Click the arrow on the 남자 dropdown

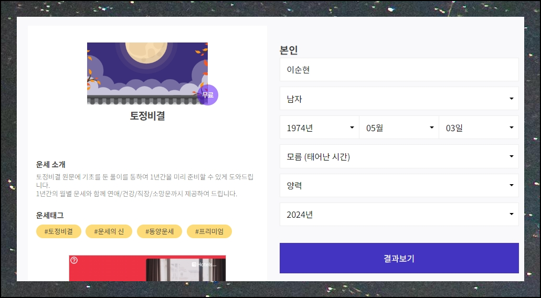coord(511,99)
